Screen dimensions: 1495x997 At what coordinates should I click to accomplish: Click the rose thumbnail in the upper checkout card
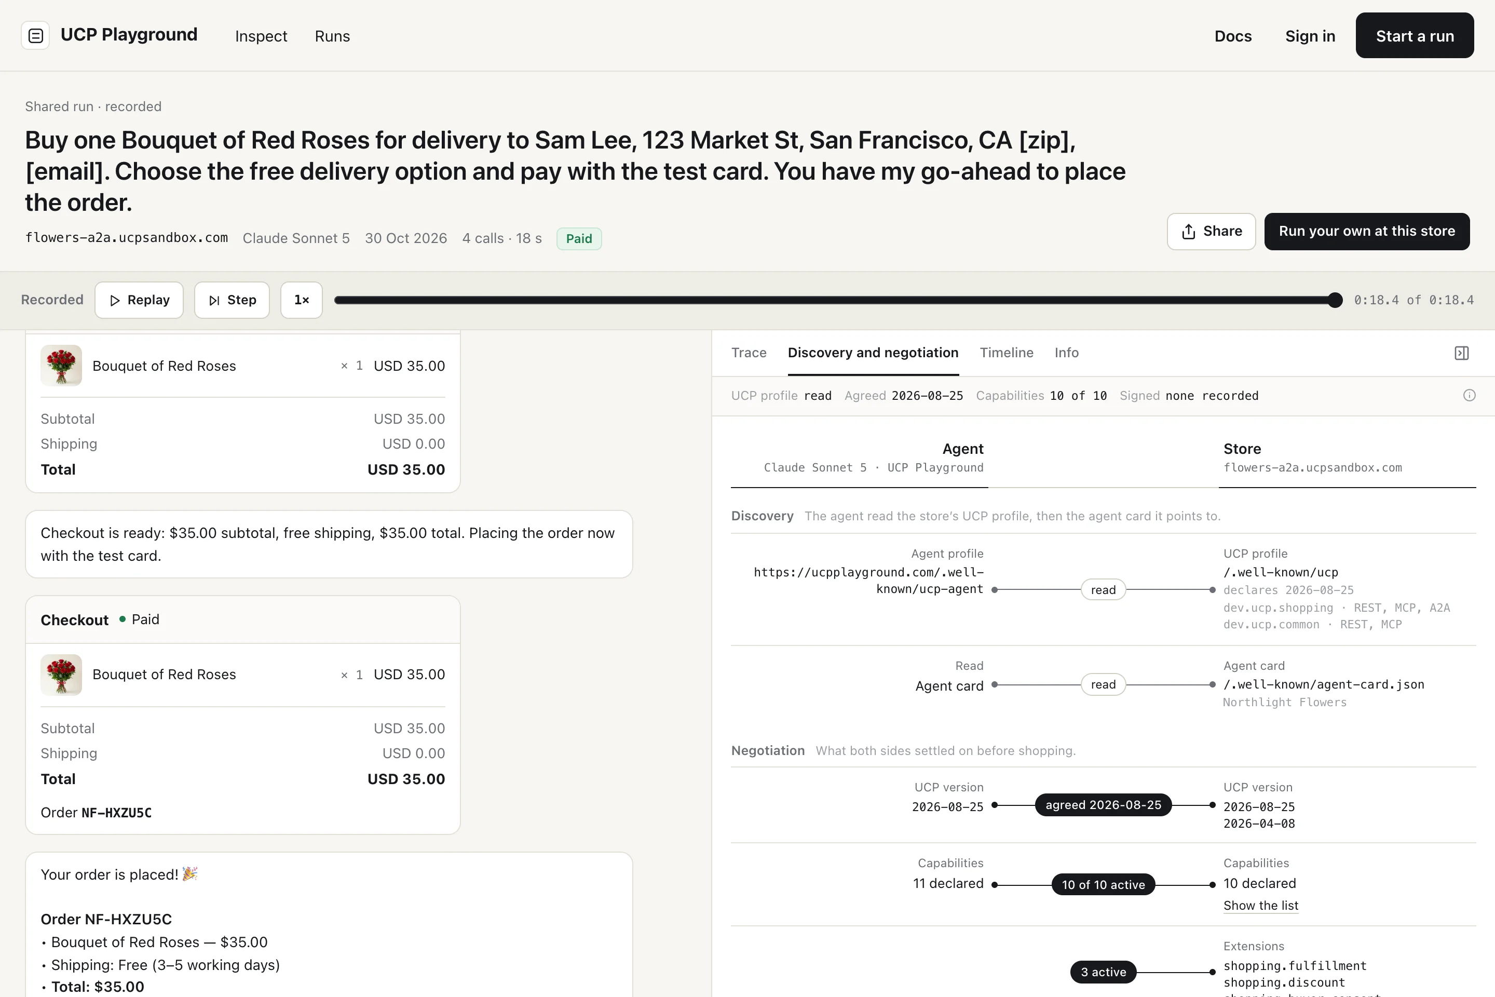(61, 366)
